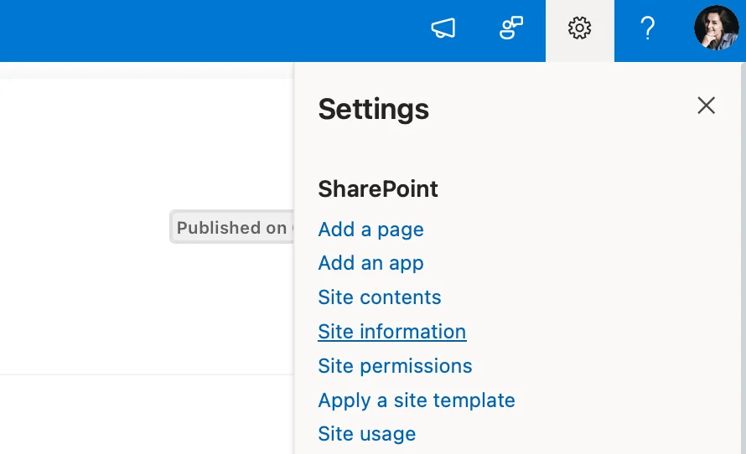Click the Settings gear icon
The width and height of the screenshot is (746, 454).
pyautogui.click(x=579, y=28)
